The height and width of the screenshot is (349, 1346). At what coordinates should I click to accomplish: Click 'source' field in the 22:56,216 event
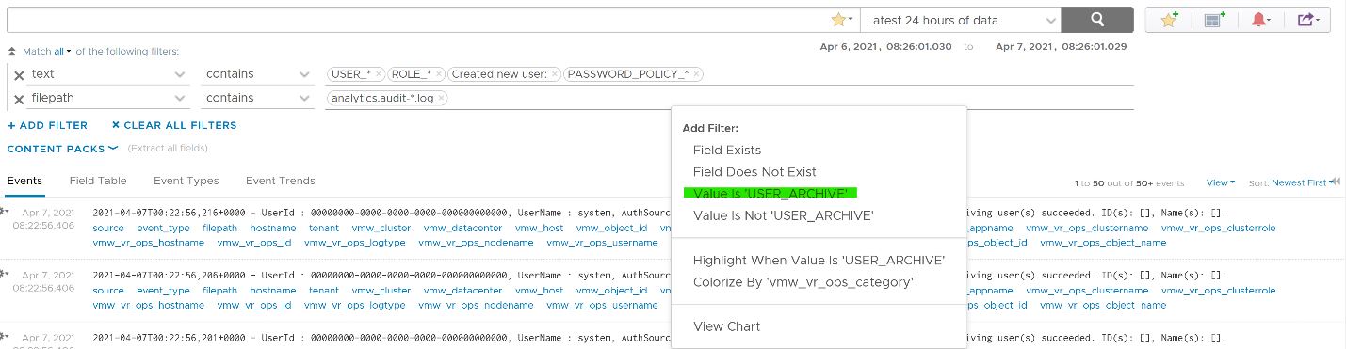point(108,228)
